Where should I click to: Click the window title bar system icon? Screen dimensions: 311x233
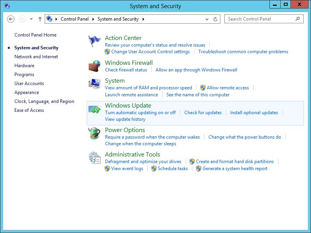7,6
